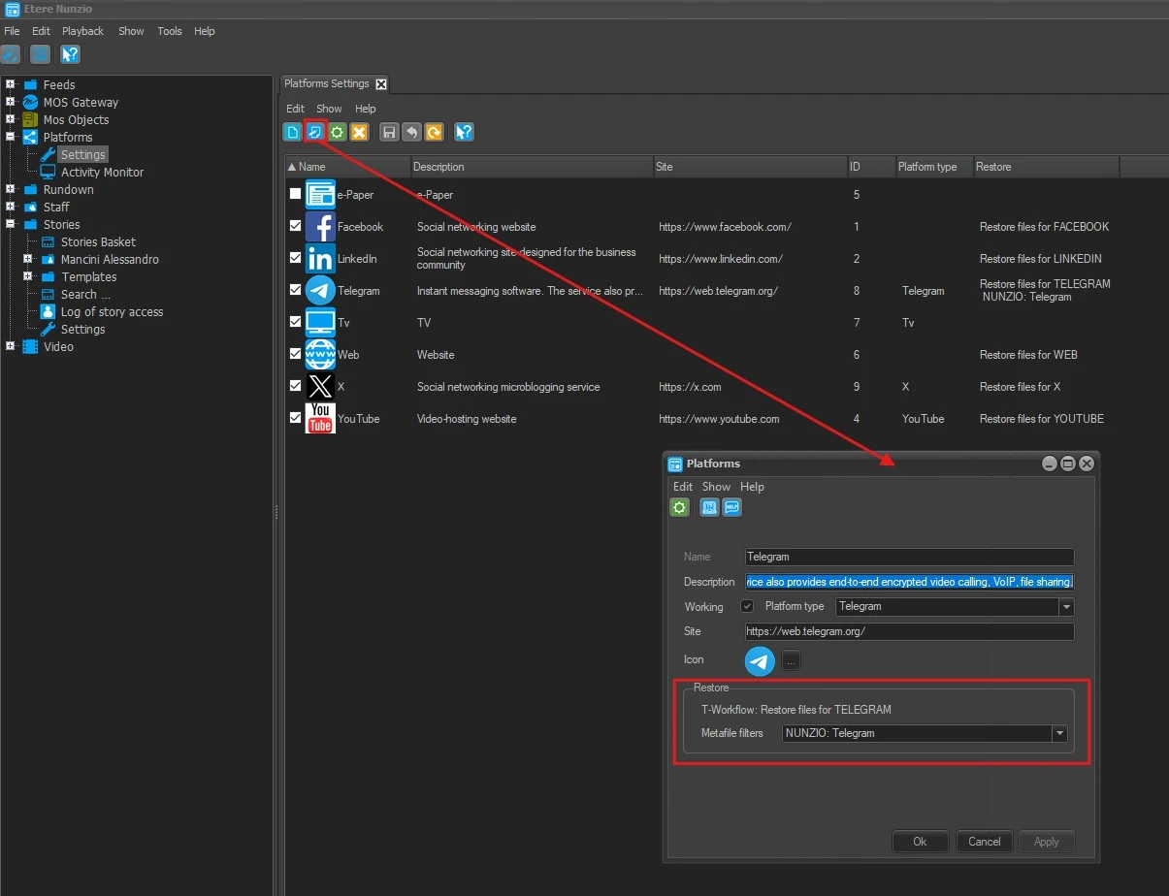This screenshot has height=896, width=1169.
Task: Click the orange X delete icon
Action: pyautogui.click(x=358, y=133)
